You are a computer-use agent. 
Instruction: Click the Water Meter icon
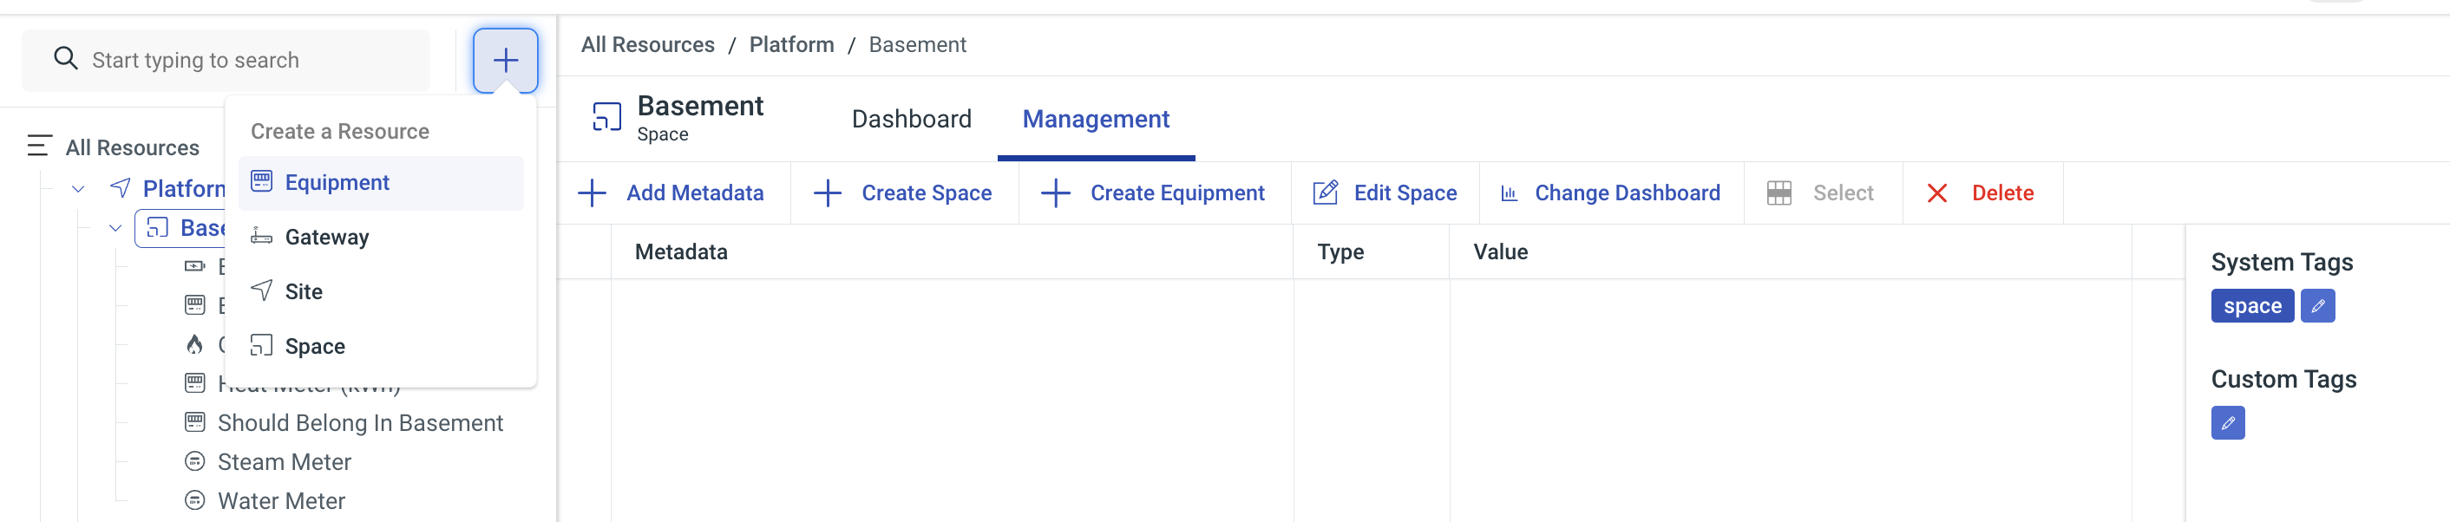195,500
